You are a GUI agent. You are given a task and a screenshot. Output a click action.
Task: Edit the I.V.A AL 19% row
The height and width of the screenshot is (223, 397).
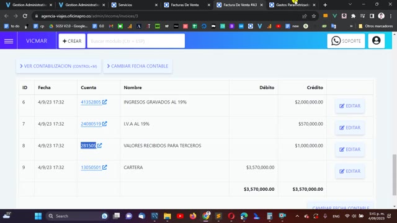[x=350, y=128]
